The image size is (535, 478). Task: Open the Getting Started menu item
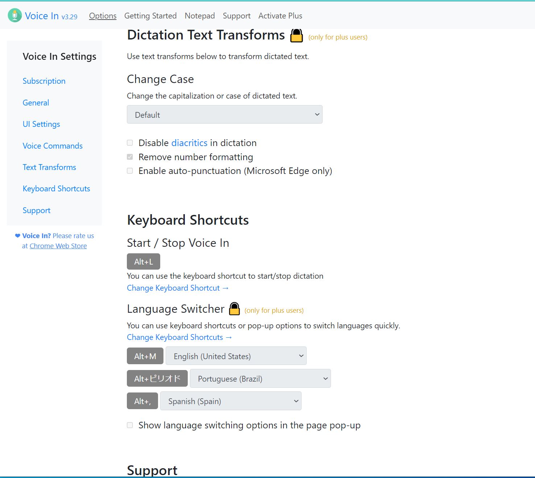click(x=150, y=16)
